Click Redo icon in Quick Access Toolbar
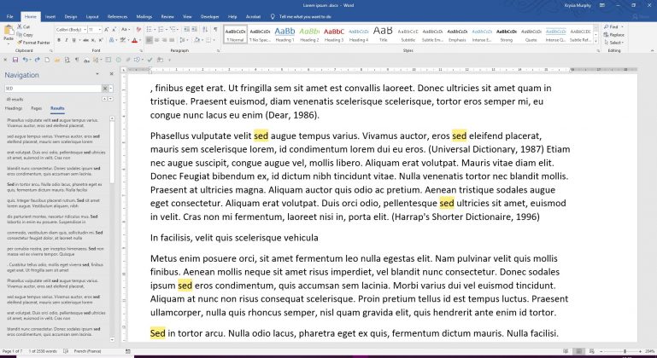 click(x=38, y=60)
